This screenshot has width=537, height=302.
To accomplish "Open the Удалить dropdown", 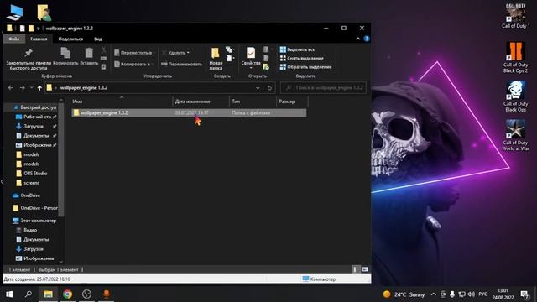I will point(176,53).
